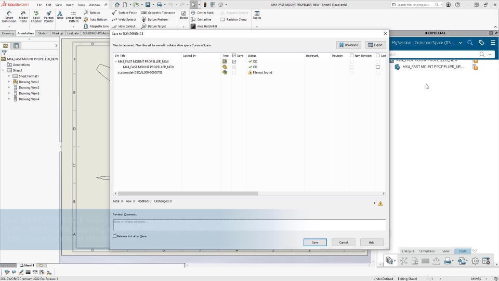Choose Linear Note Pattern tool
The height and width of the screenshot is (281, 499).
[73, 17]
